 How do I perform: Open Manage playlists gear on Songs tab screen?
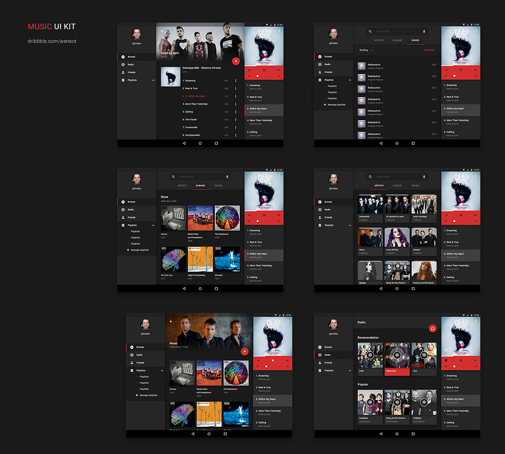coord(325,104)
